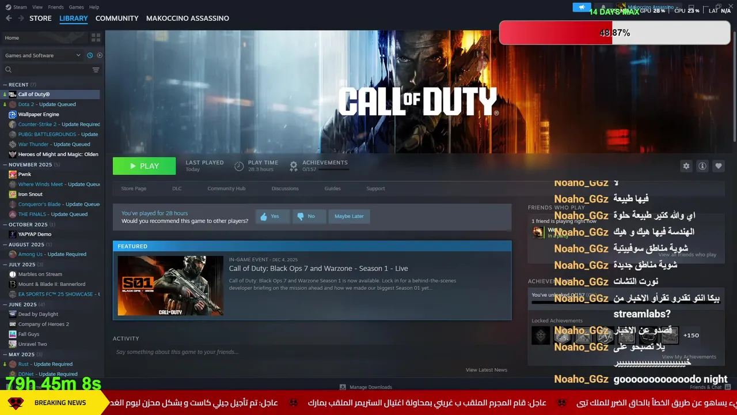Click No for recommending this game
The image size is (737, 415).
tap(309, 216)
